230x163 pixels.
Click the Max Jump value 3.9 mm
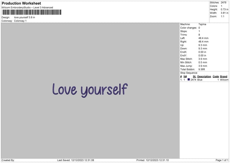click(203, 66)
